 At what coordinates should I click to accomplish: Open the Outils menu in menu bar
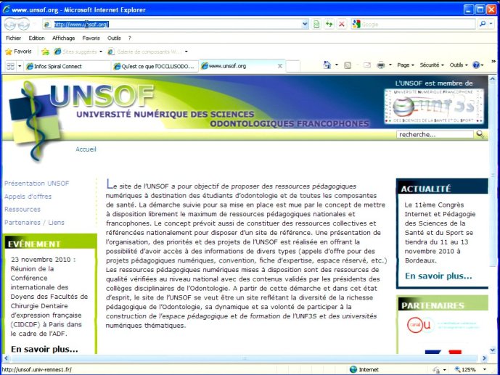114,38
